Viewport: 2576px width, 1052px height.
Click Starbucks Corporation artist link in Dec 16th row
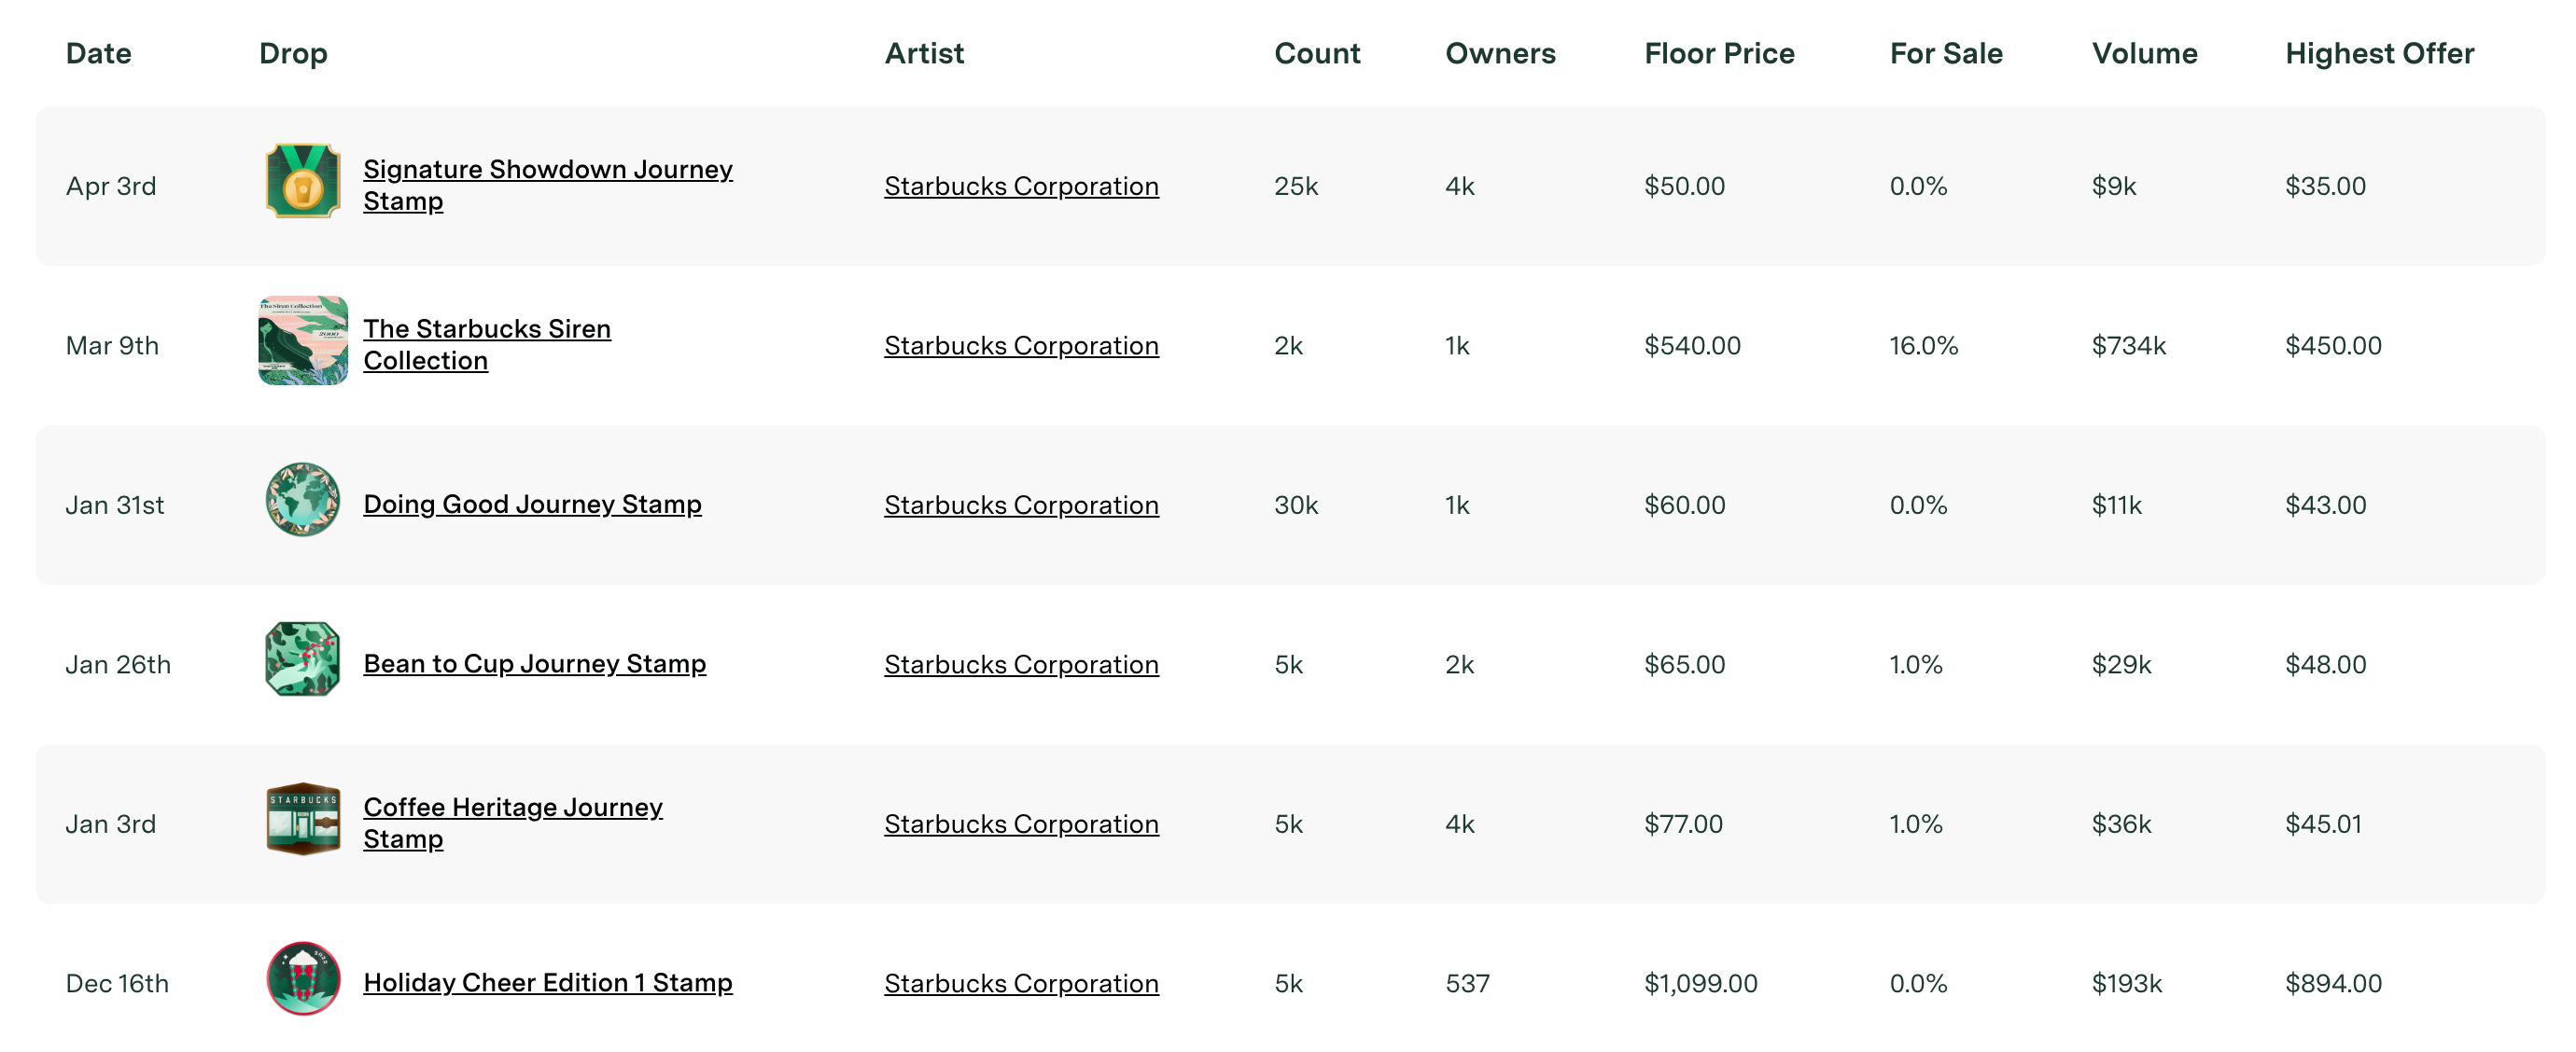point(1021,984)
